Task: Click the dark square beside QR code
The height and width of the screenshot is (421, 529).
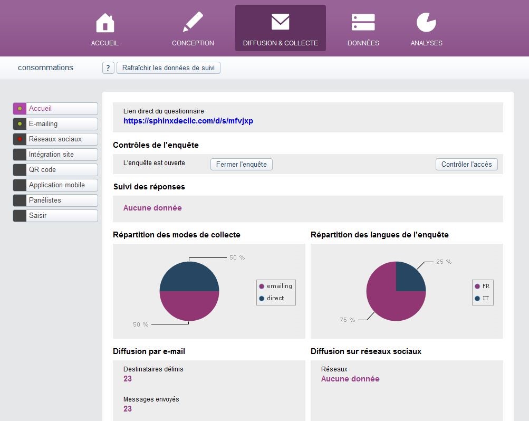Action: coord(20,170)
